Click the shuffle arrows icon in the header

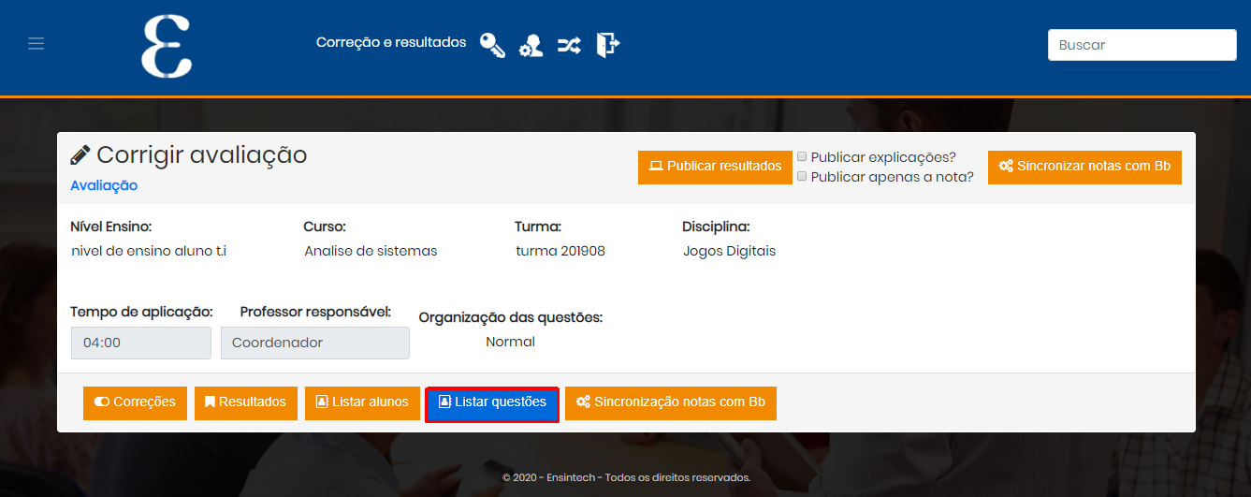pyautogui.click(x=569, y=44)
